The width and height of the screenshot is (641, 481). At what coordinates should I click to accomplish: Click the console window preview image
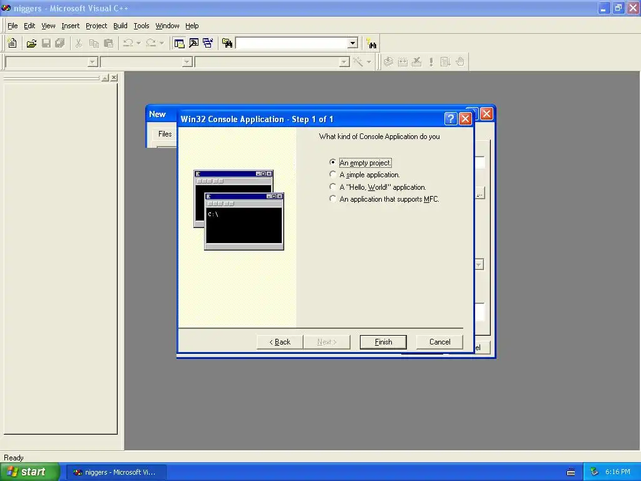(x=238, y=210)
